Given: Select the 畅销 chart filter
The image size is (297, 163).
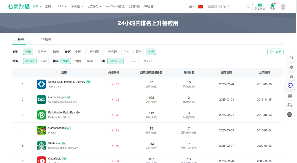Looking at the screenshot, I should (x=90, y=61).
